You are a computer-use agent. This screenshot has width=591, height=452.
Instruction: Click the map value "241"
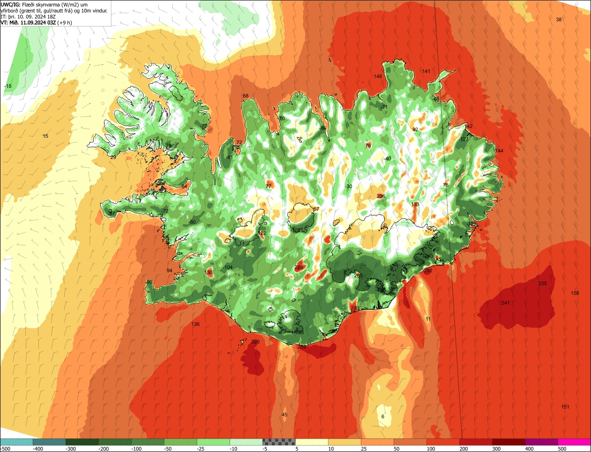pos(506,303)
